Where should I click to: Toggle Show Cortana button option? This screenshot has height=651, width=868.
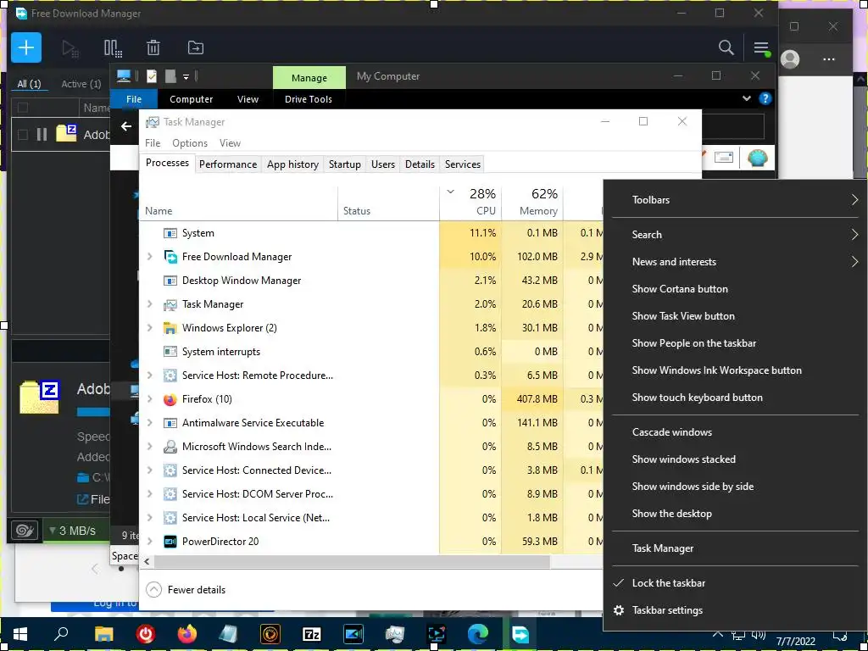[x=680, y=289]
